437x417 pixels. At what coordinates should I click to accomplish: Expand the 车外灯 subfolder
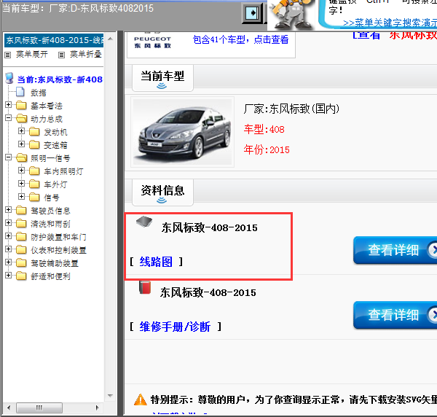click(21, 183)
